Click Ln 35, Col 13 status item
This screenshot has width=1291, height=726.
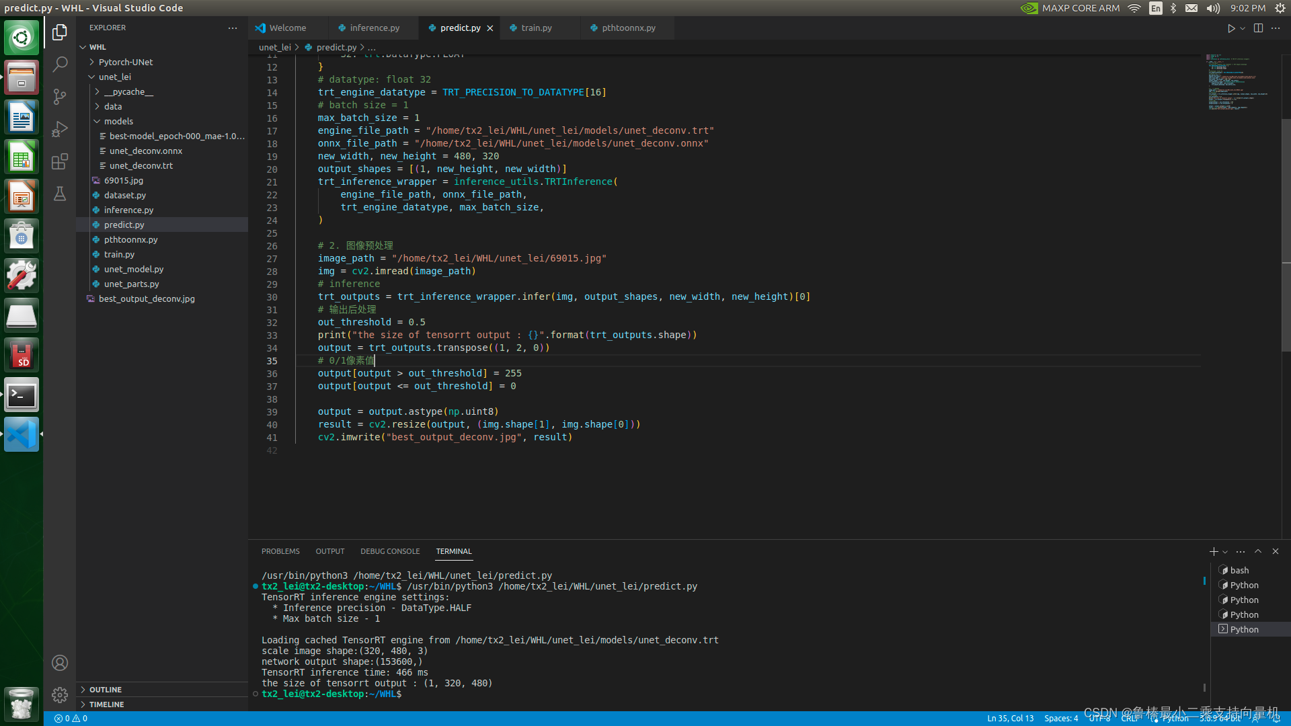coord(1010,719)
